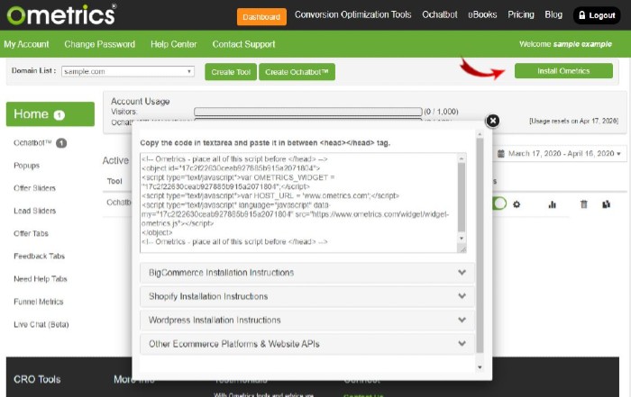Click the popup scroll-down arrow
This screenshot has height=397, width=631.
point(480,367)
